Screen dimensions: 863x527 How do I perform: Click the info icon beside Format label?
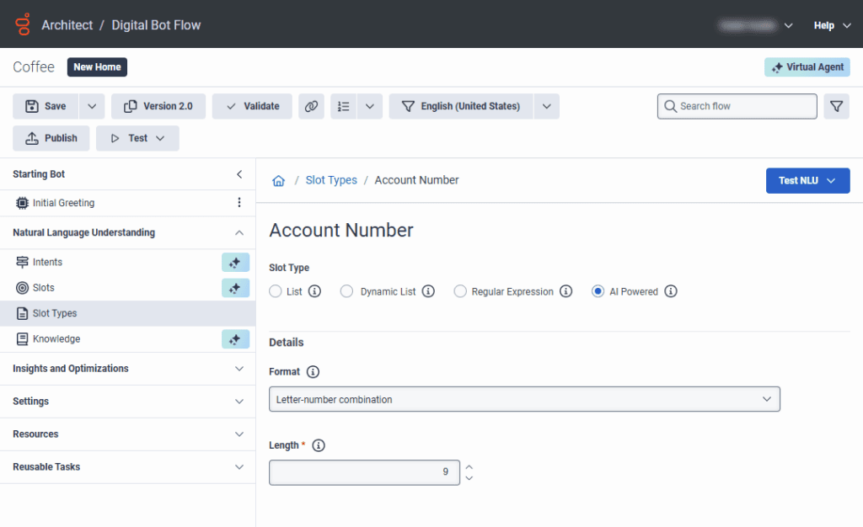(x=313, y=371)
